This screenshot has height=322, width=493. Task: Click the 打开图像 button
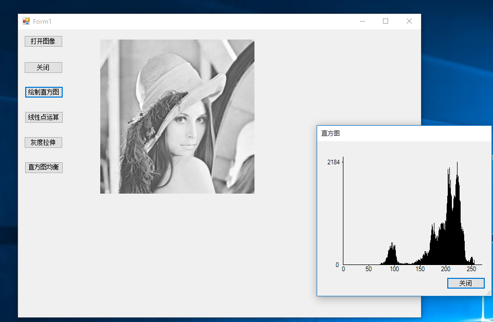click(43, 41)
